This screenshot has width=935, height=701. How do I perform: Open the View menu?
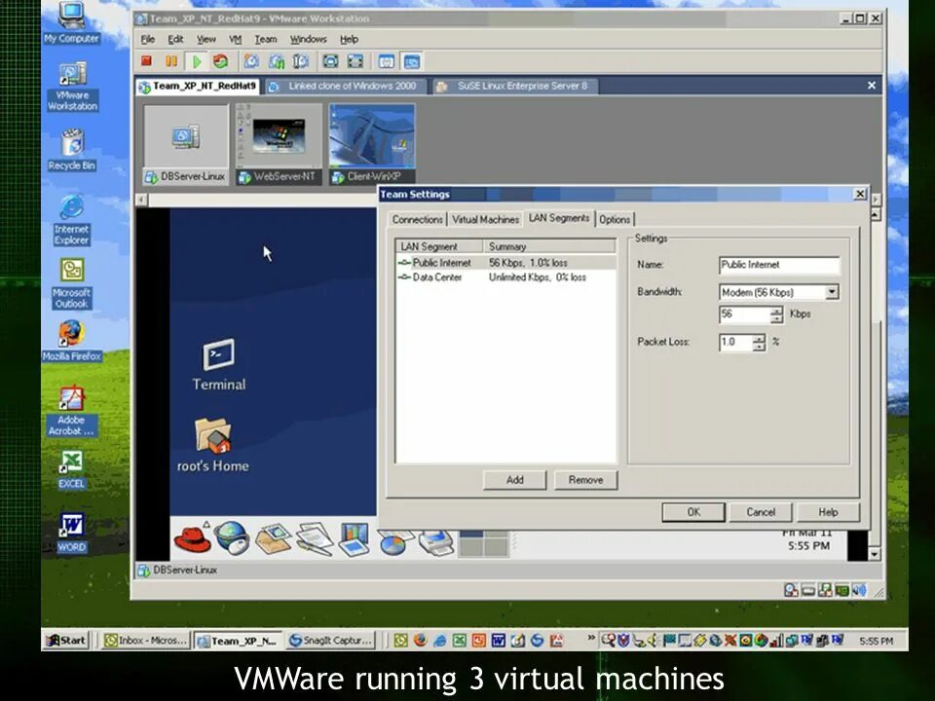coord(206,39)
